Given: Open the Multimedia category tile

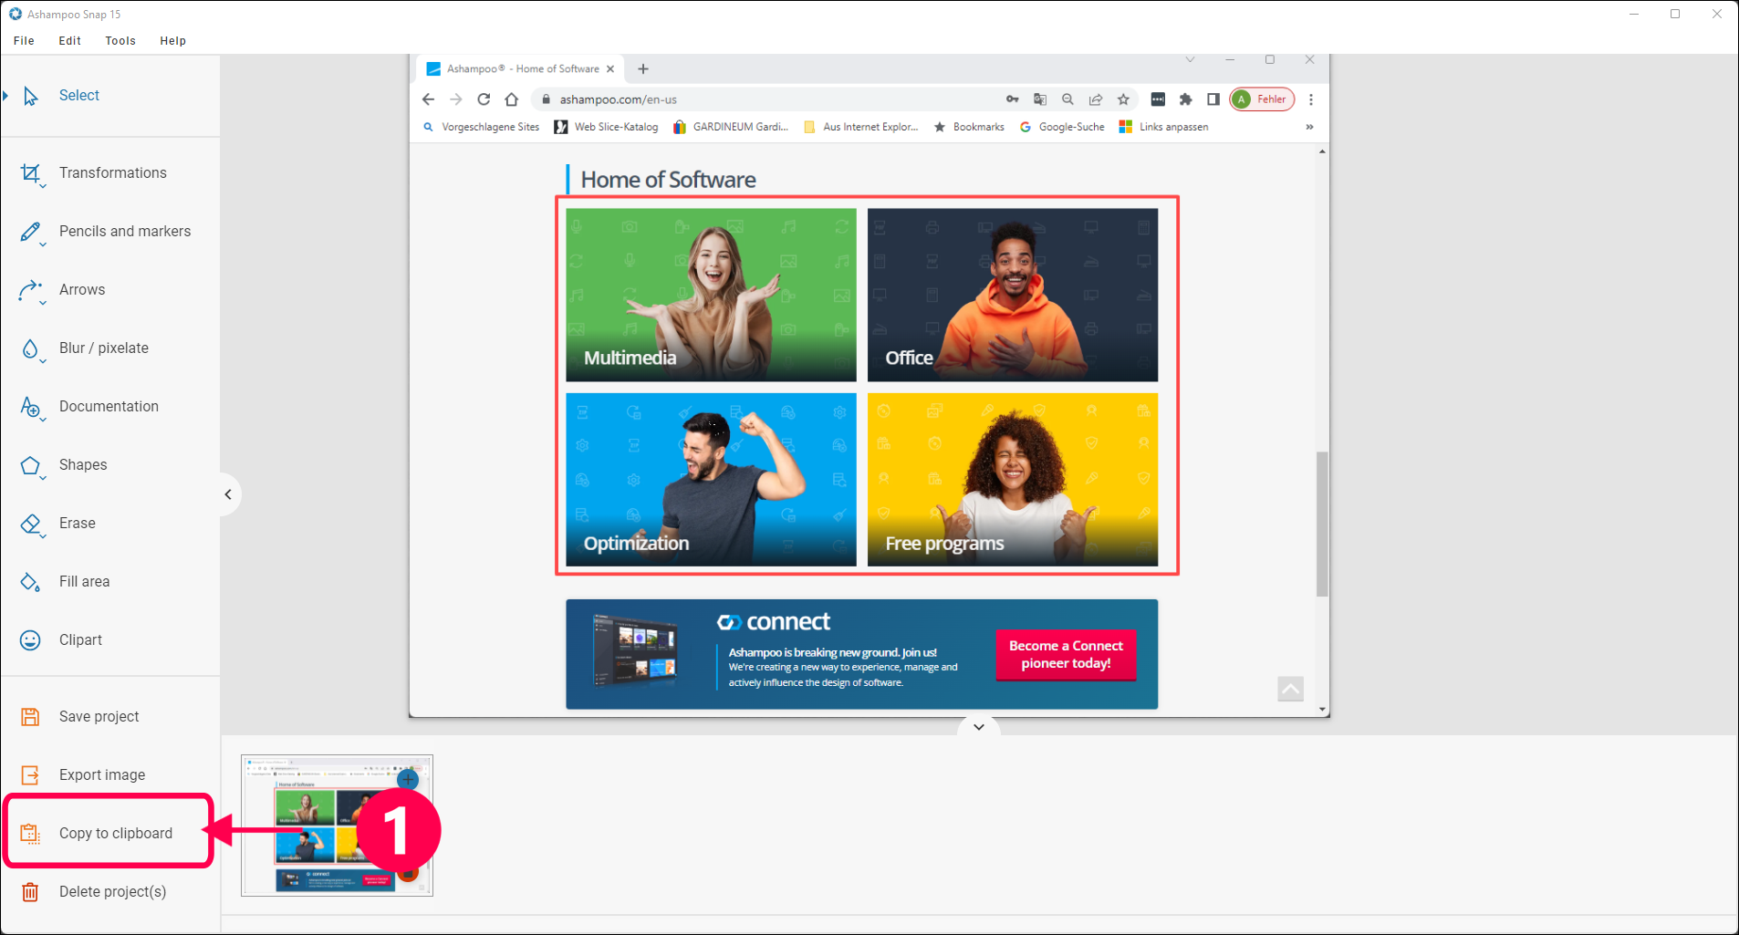Looking at the screenshot, I should click(x=711, y=295).
